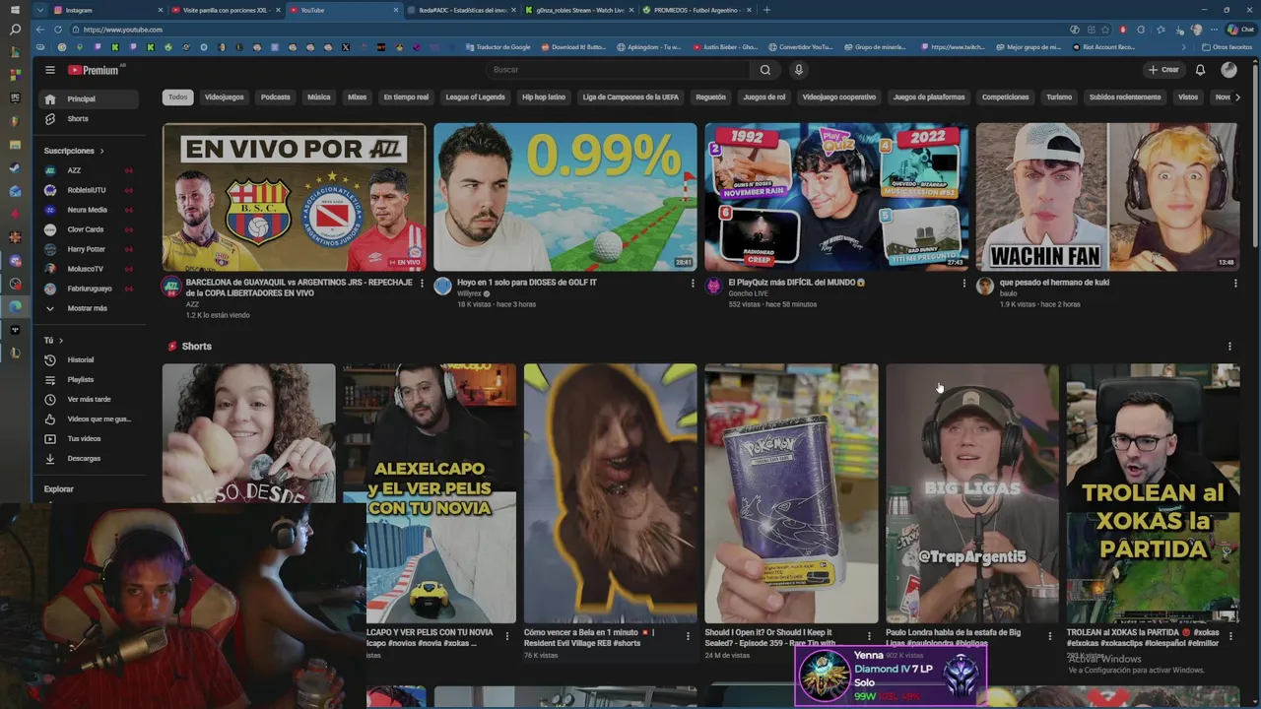Open Windows Start button
The image size is (1261, 709).
pyautogui.click(x=15, y=10)
